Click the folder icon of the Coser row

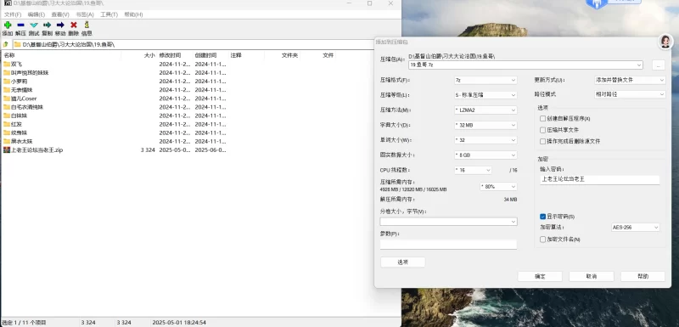(7, 99)
